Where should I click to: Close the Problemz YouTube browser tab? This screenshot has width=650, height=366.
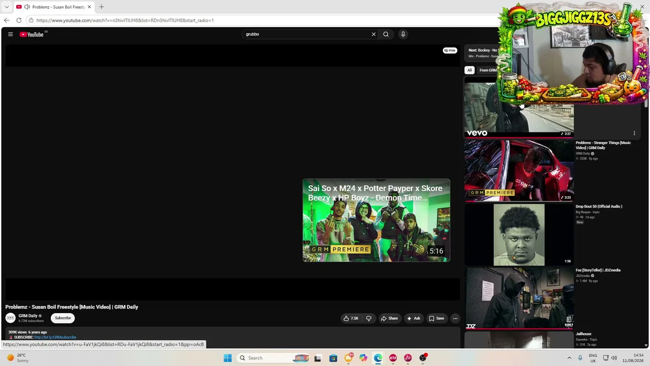[x=89, y=7]
